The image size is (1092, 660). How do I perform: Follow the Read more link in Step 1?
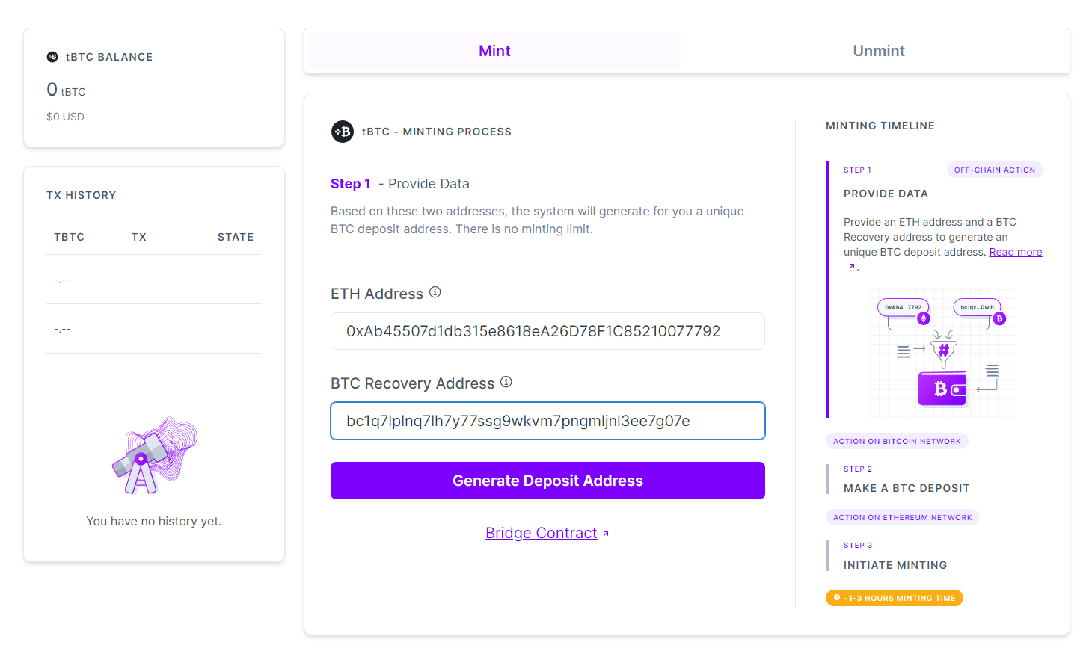click(1015, 251)
